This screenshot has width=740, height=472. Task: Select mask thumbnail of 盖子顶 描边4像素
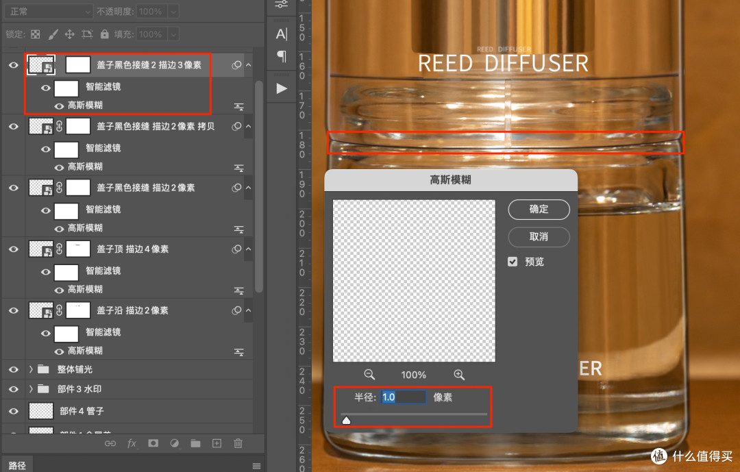pos(78,249)
